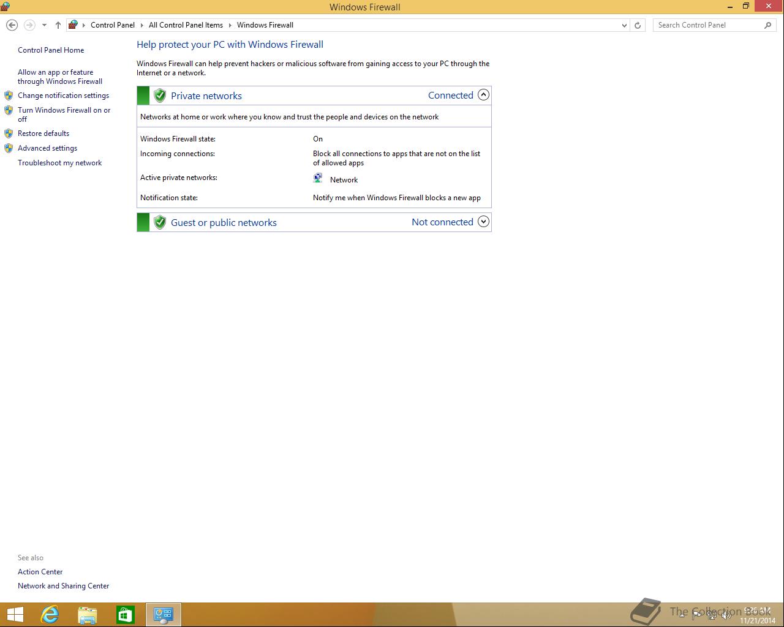The width and height of the screenshot is (784, 627).
Task: Go back using the Back arrow button
Action: 12,25
